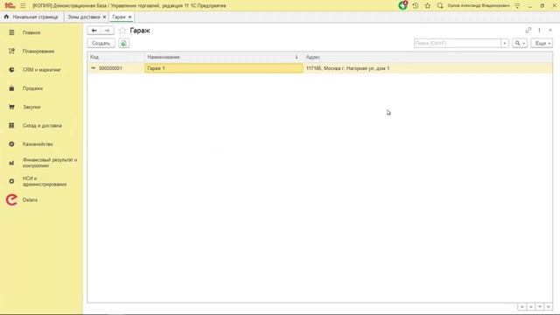Click the Закупки cart icon

[x=11, y=107]
